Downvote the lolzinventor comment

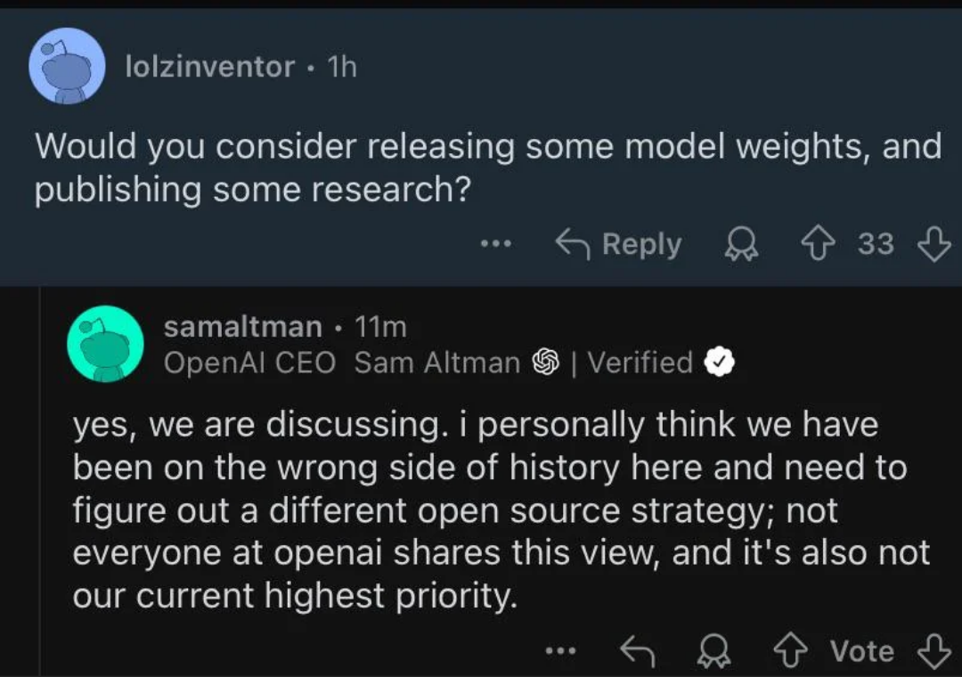pos(935,243)
